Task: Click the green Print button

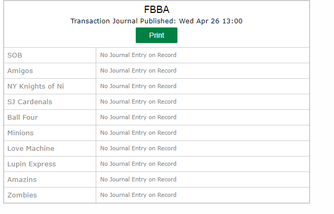Action: [157, 35]
